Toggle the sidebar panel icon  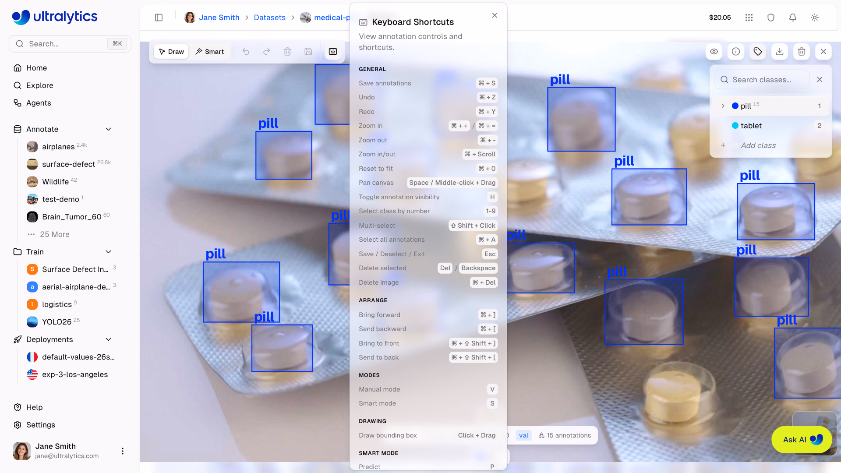tap(159, 18)
